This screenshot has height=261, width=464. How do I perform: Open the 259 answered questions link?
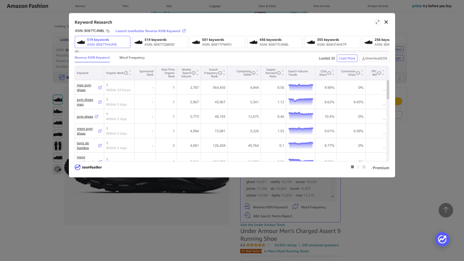tap(320, 245)
